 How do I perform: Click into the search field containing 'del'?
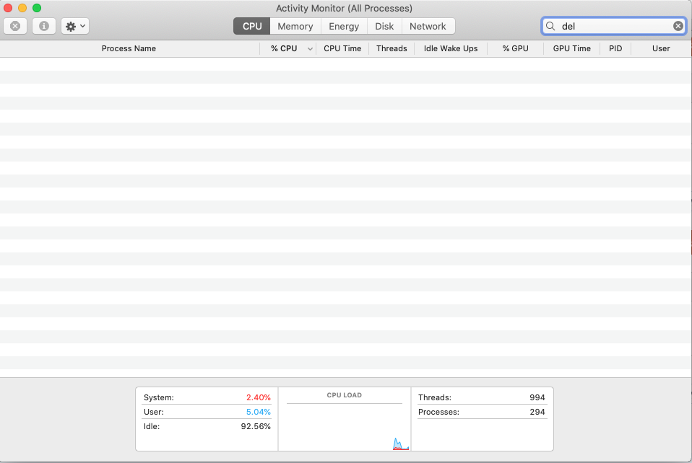613,26
